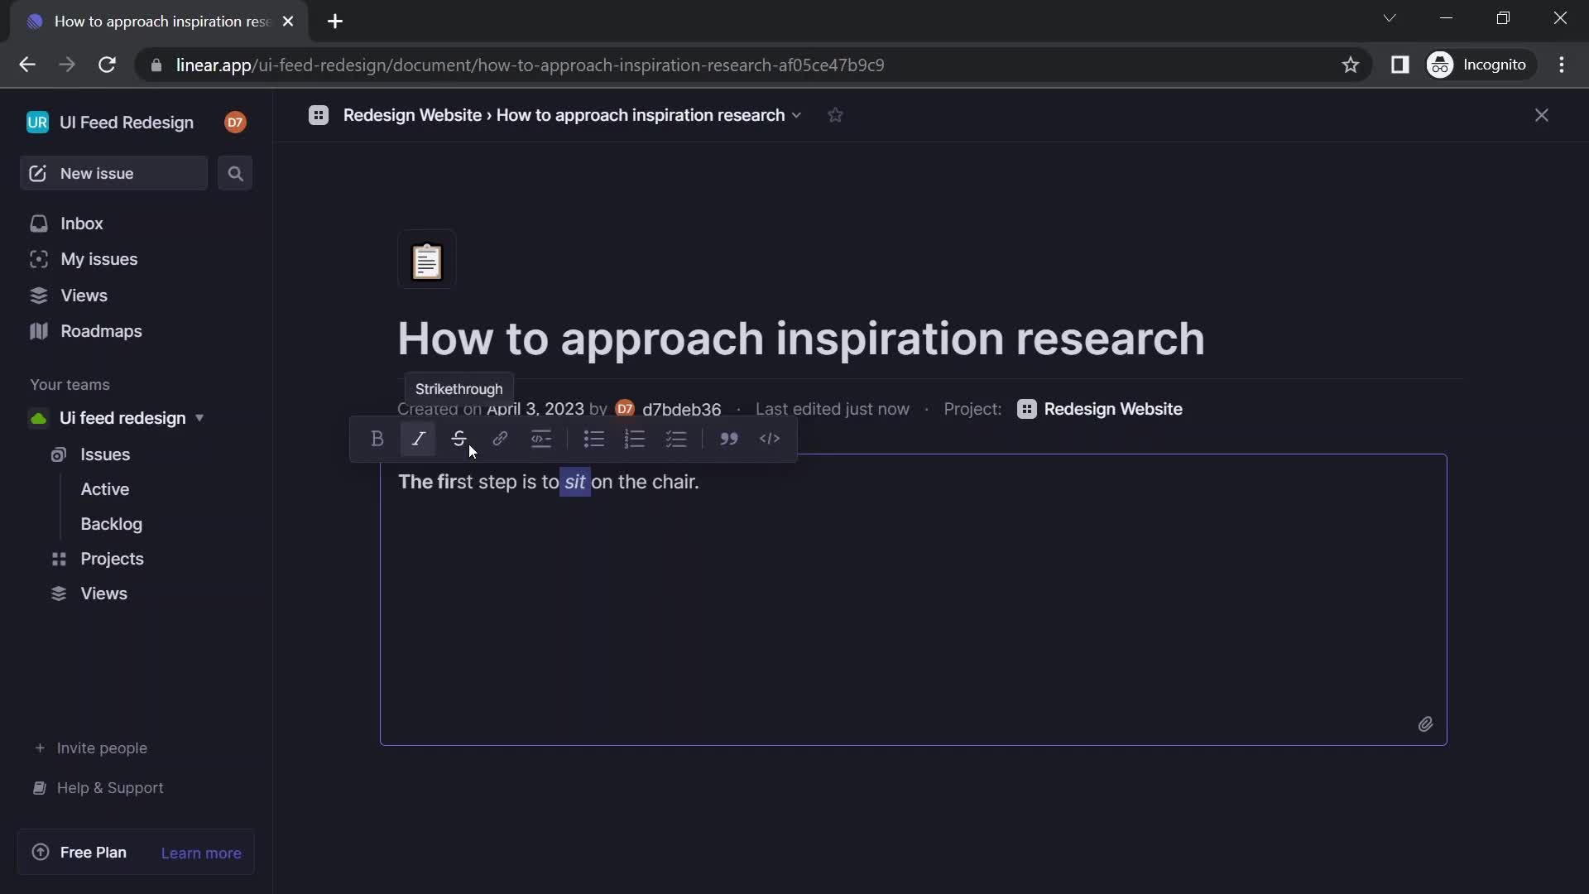Open the document title dropdown chevron
Image resolution: width=1589 pixels, height=894 pixels.
796,115
